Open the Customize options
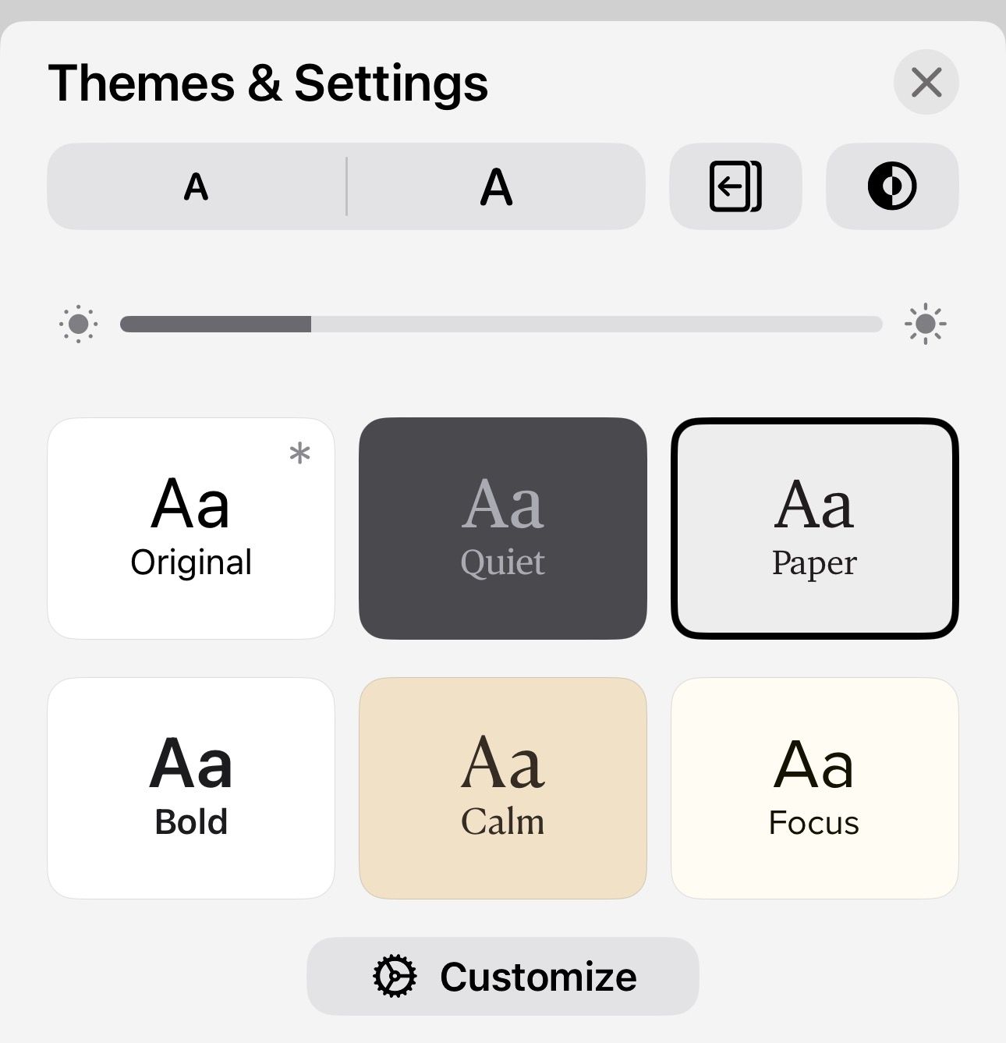Image resolution: width=1006 pixels, height=1043 pixels. coord(503,976)
